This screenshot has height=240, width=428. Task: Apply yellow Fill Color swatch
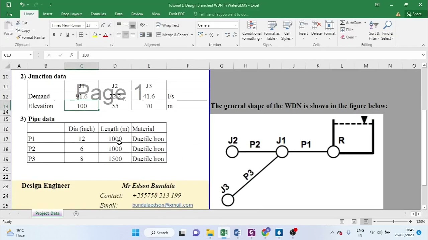click(x=95, y=35)
